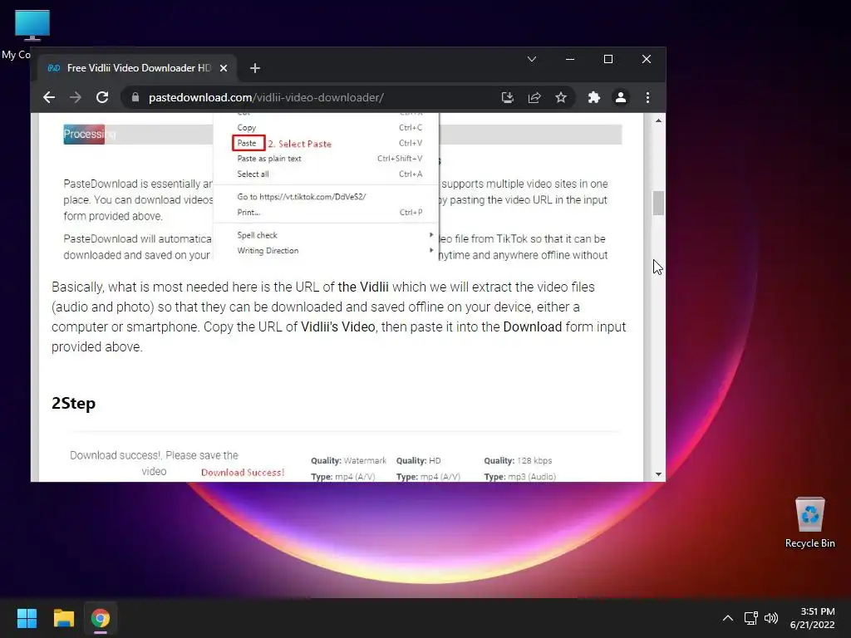The width and height of the screenshot is (851, 638).
Task: Bookmark this page with the star icon
Action: [x=561, y=98]
